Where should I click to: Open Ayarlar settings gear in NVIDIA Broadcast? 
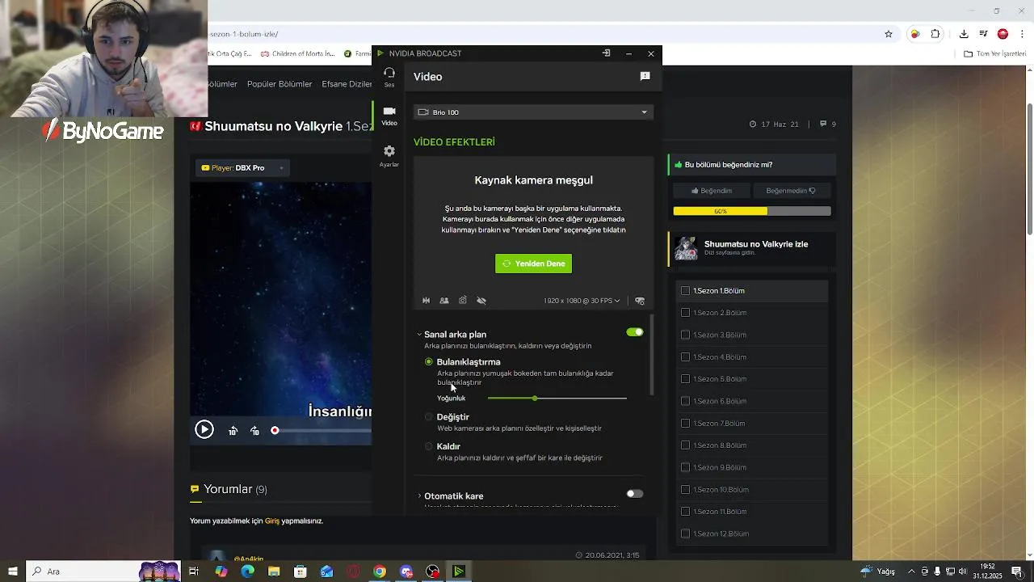(389, 156)
